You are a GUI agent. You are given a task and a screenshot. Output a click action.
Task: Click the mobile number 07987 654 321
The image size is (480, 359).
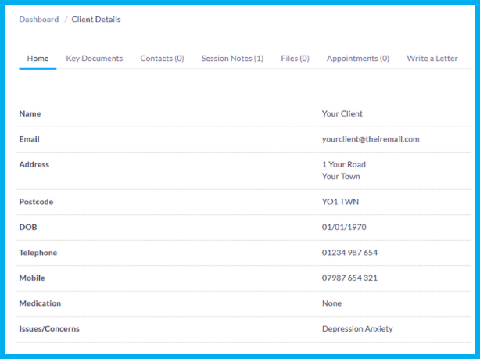[x=349, y=278]
